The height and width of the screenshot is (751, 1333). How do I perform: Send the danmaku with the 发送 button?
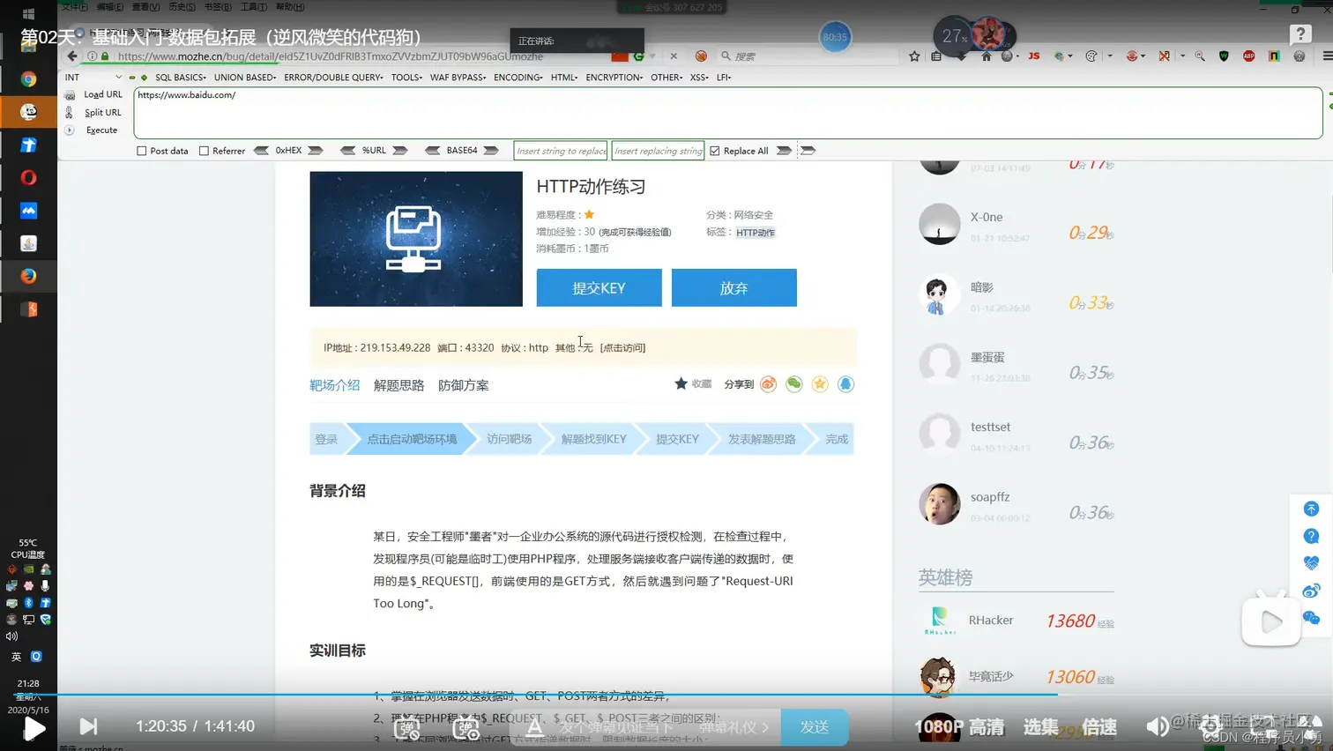click(x=815, y=727)
